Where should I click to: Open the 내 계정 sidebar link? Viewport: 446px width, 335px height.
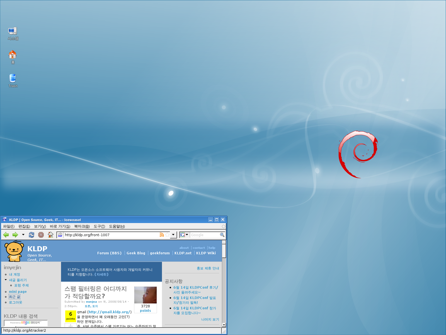point(14,274)
